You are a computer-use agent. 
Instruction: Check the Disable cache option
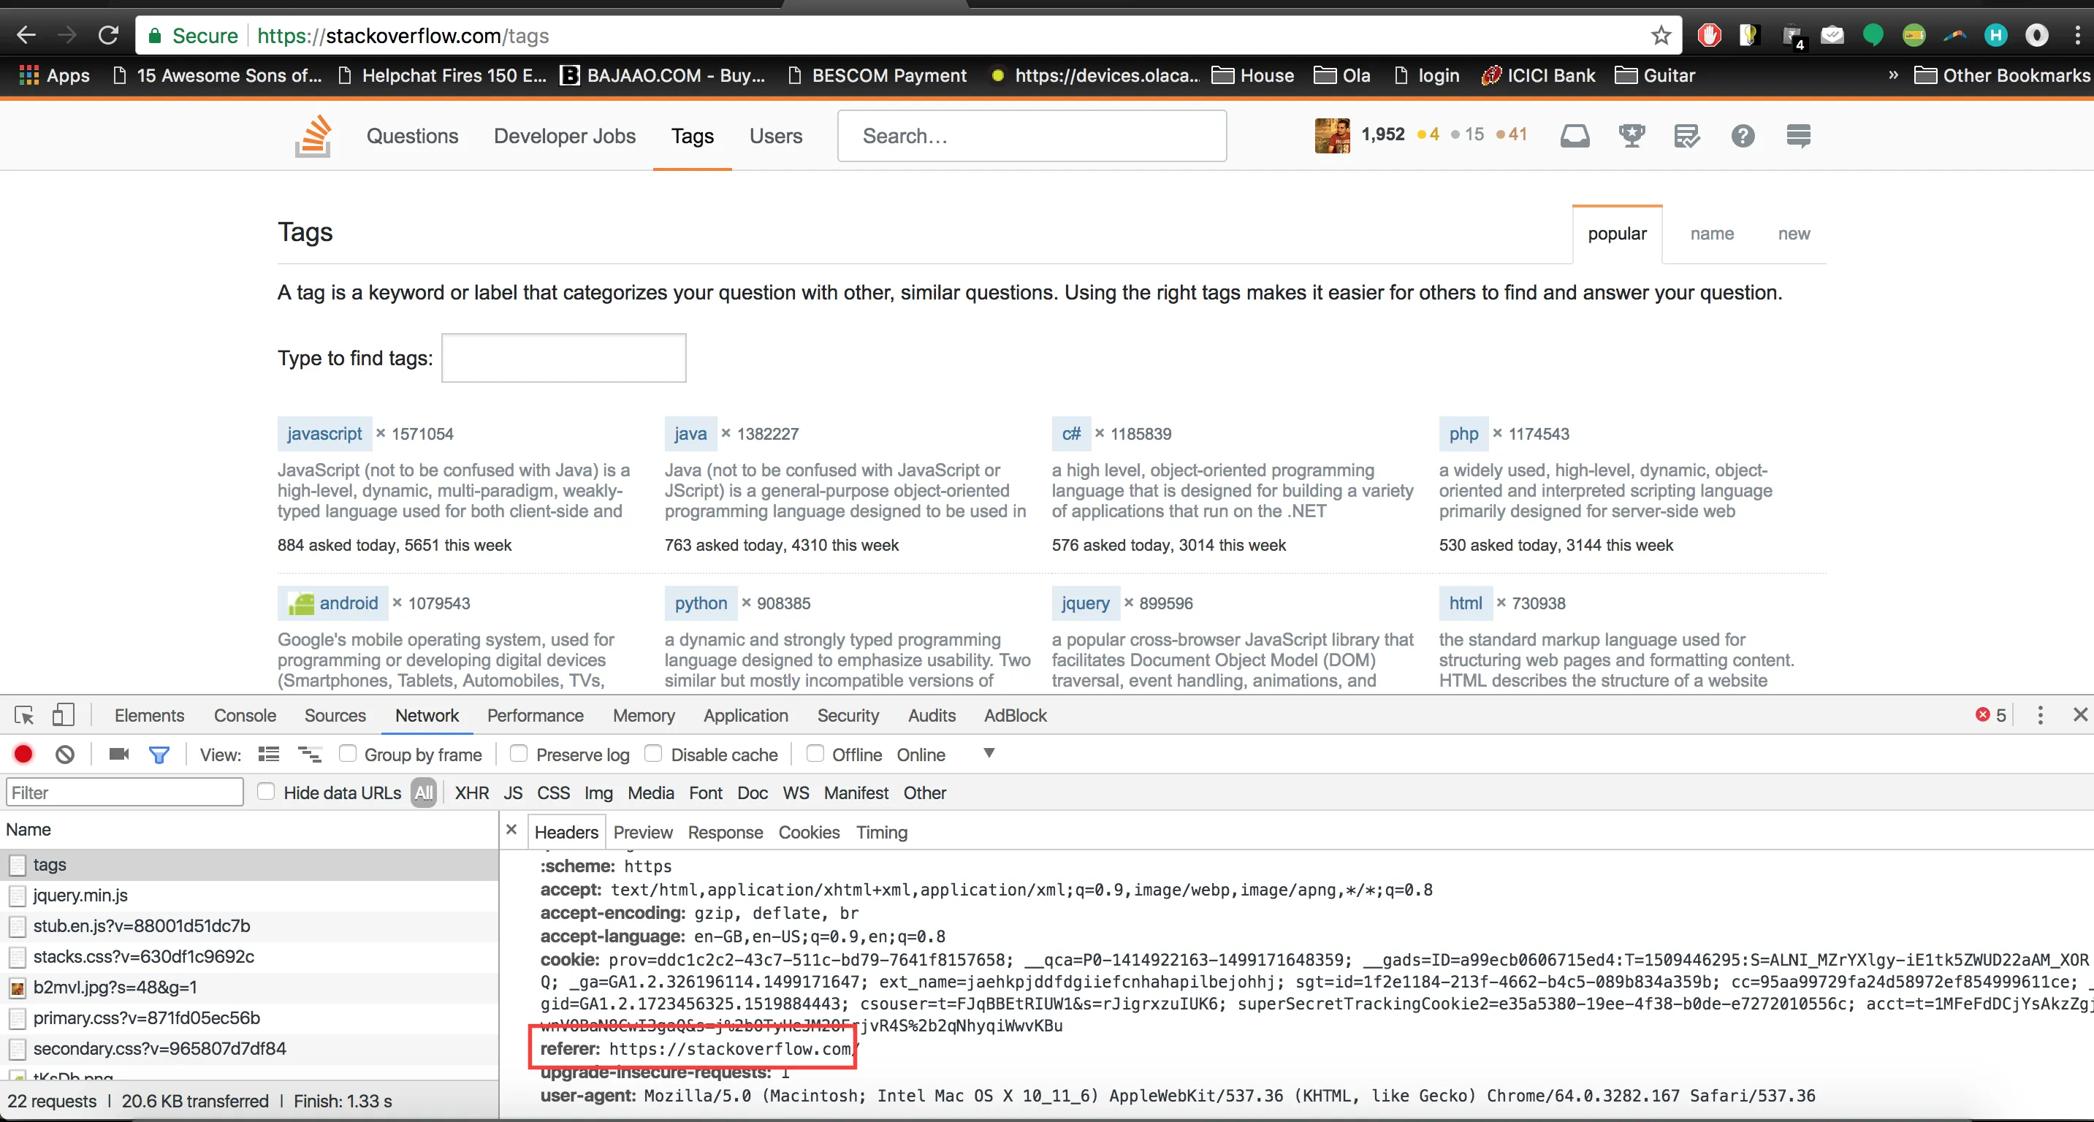click(x=652, y=753)
